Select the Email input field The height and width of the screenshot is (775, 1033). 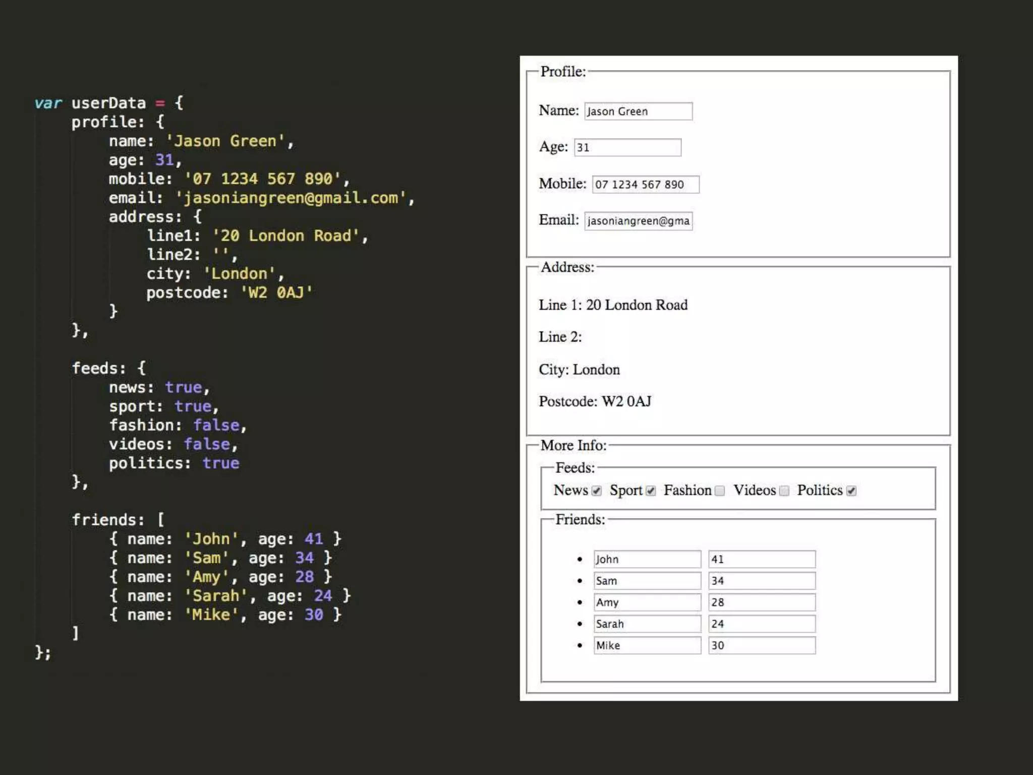638,221
